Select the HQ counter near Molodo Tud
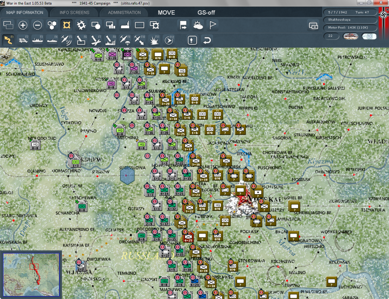This screenshot has height=299, width=389. pos(35,145)
